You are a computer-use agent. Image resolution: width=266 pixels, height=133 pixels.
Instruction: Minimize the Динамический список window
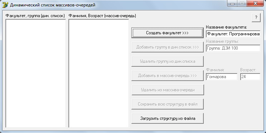pos(232,3)
